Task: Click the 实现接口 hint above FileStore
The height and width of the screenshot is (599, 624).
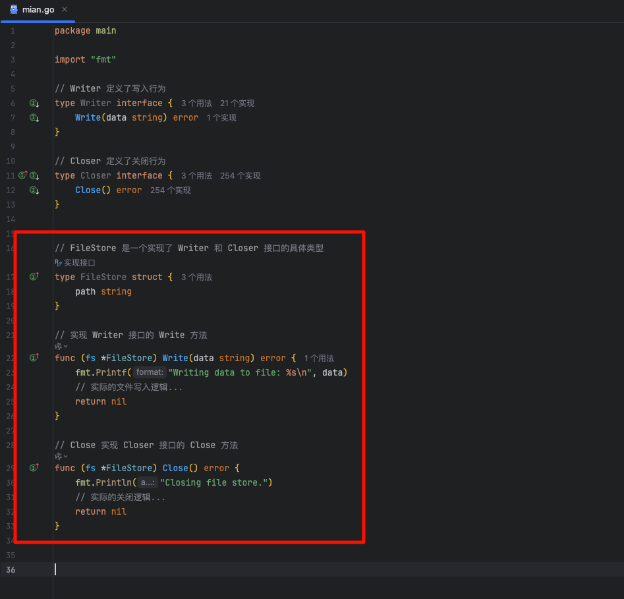Action: coord(75,263)
